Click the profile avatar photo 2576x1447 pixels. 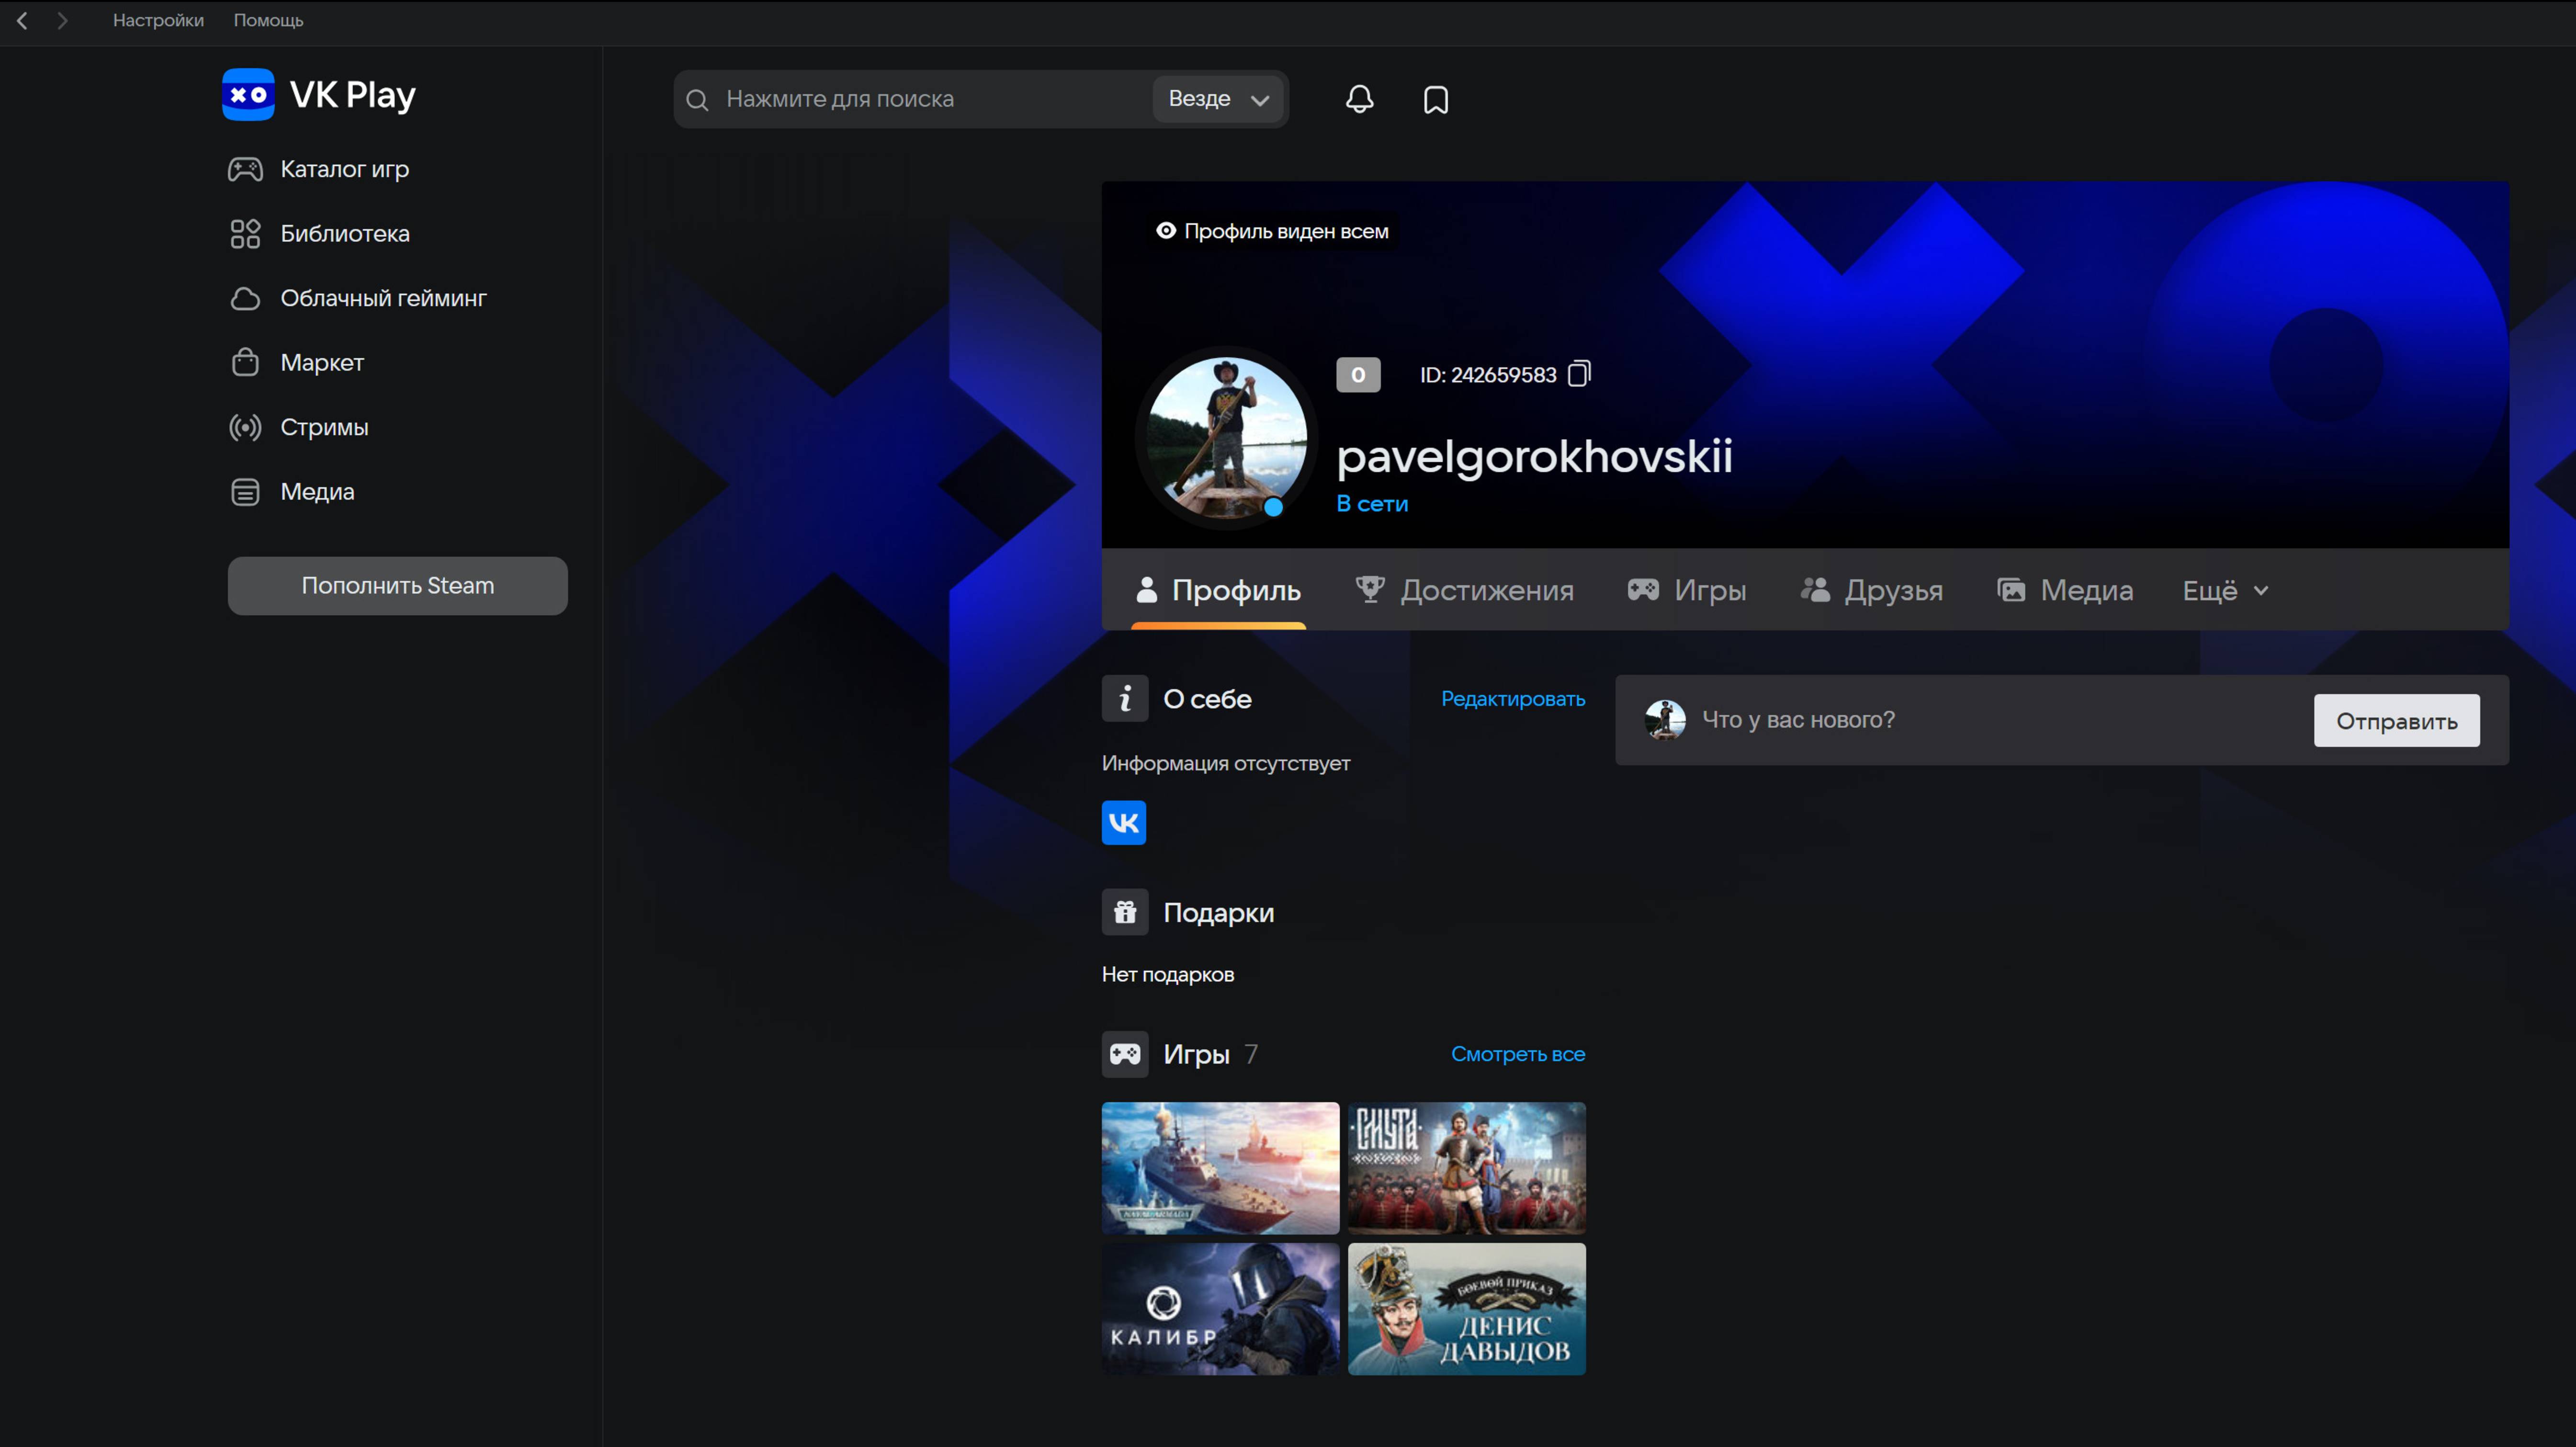[x=1226, y=437]
